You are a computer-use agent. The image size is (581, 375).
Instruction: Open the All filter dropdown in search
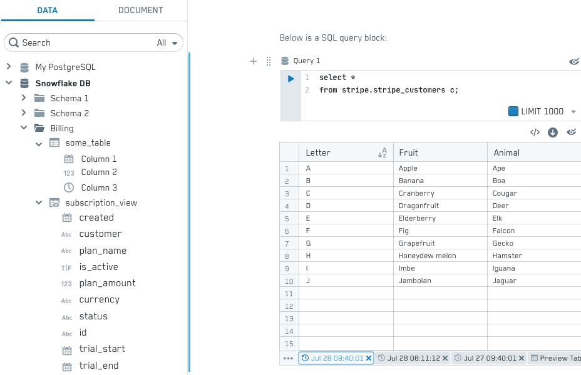(x=168, y=42)
